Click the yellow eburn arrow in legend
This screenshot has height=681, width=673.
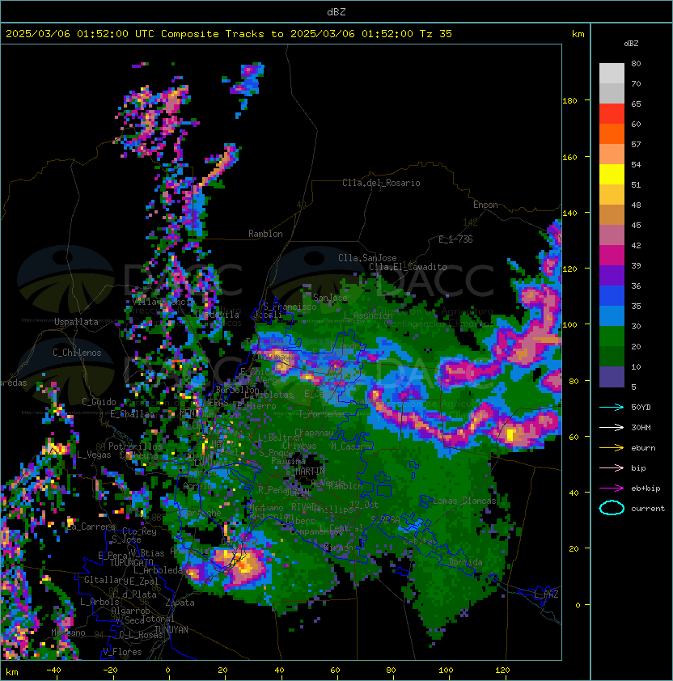(612, 448)
